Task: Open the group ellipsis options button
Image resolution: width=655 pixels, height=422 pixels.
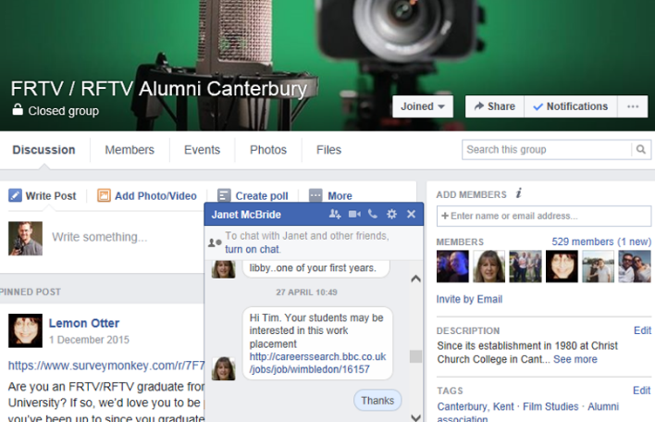Action: (x=633, y=106)
